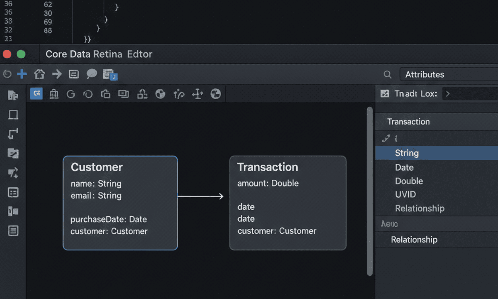This screenshot has width=498, height=299.
Task: Select the list icon at sidebar bottom
Action: (x=13, y=231)
